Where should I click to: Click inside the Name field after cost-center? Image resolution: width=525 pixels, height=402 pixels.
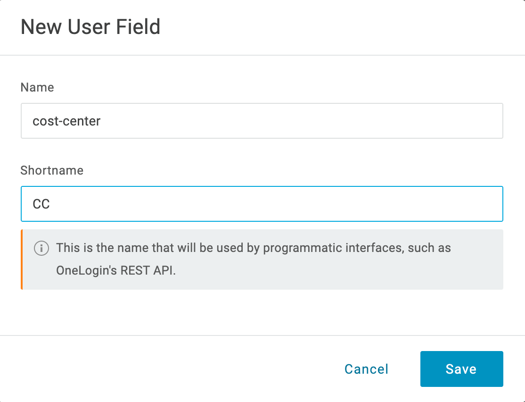tap(141, 121)
